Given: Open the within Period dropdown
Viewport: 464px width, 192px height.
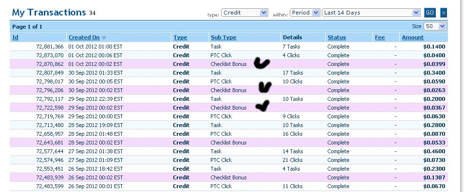Looking at the screenshot, I should (305, 13).
